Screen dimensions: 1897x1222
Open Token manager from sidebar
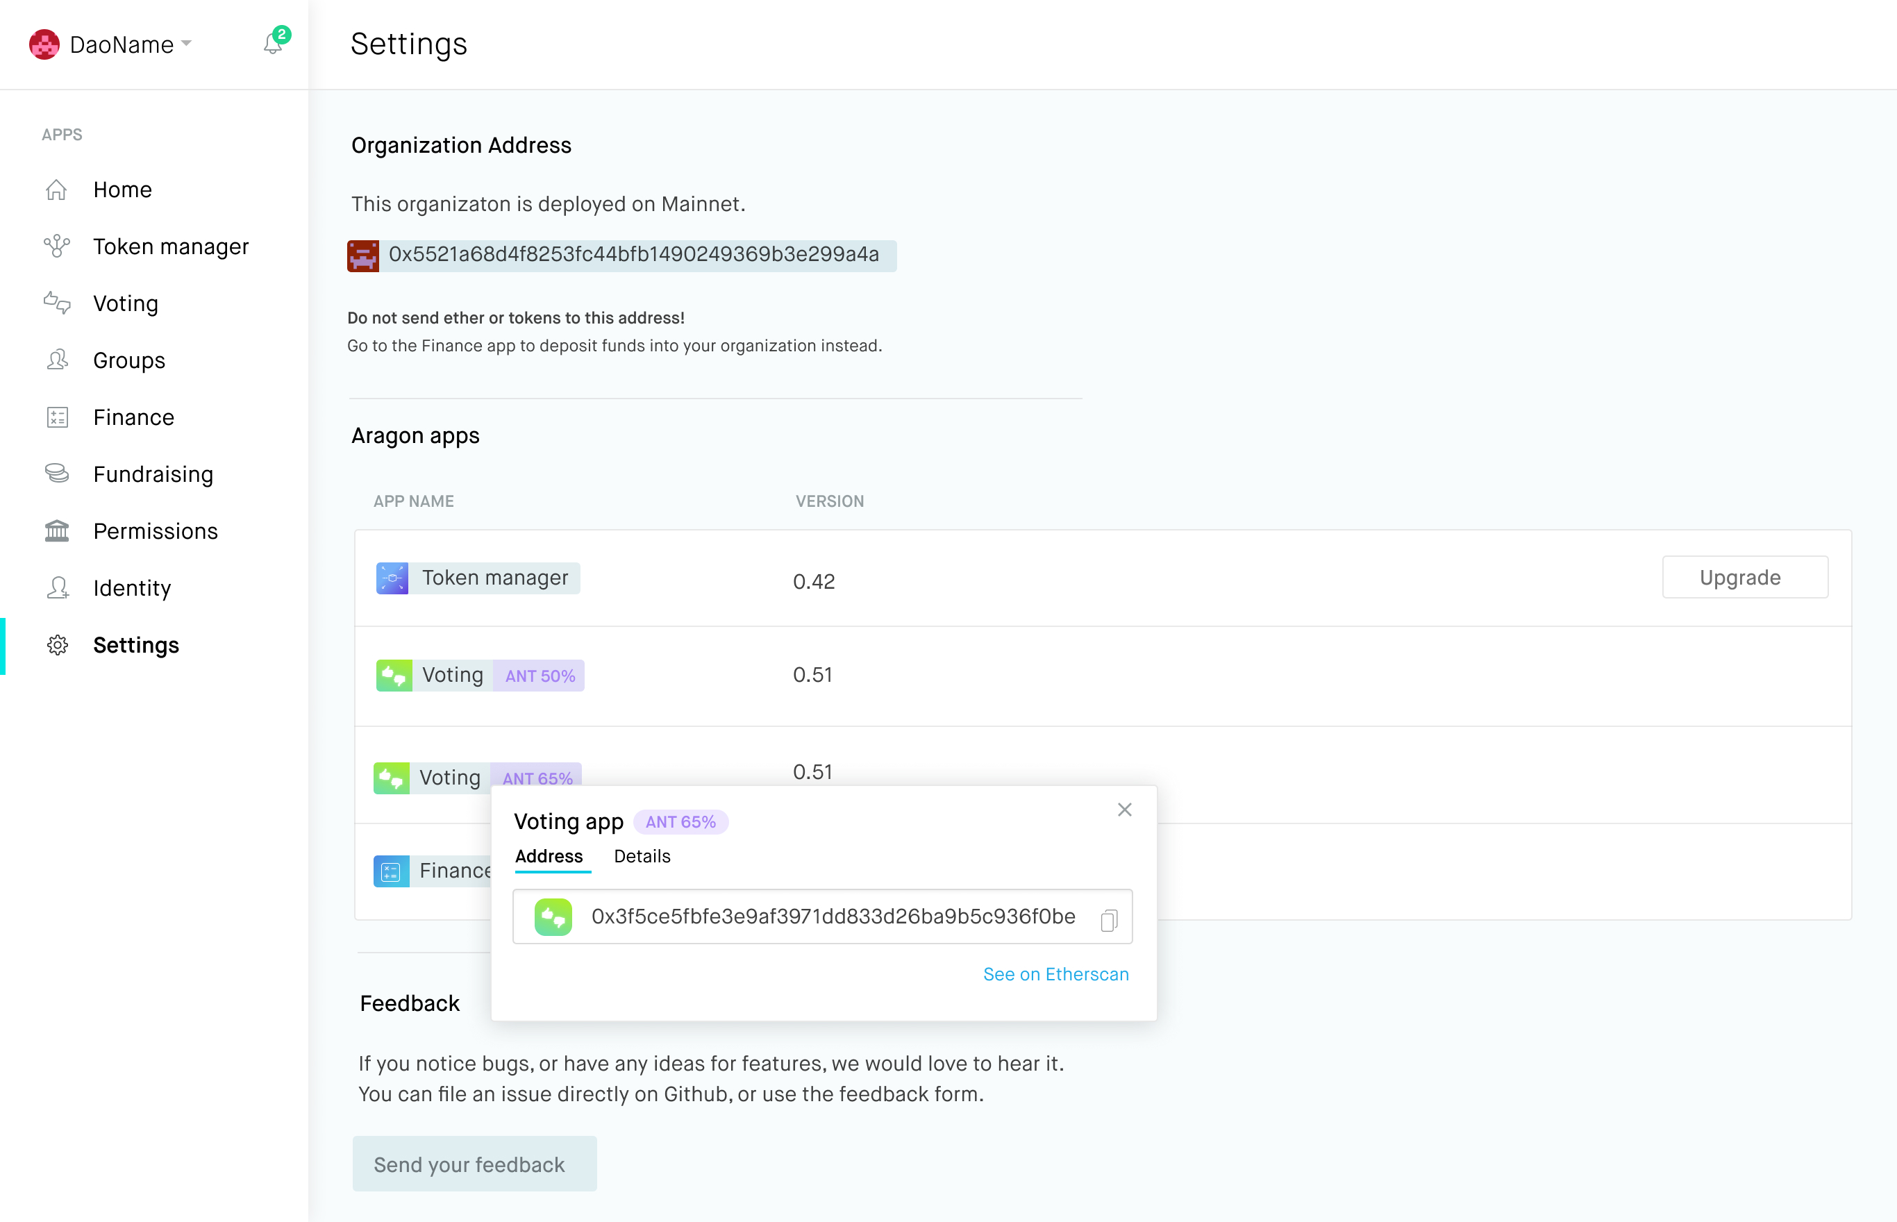pyautogui.click(x=172, y=246)
